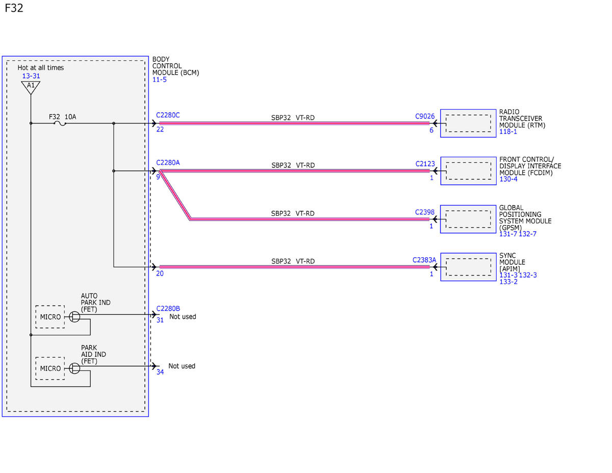The width and height of the screenshot is (612, 473).
Task: Open the 13-31 power source link
Action: point(31,76)
